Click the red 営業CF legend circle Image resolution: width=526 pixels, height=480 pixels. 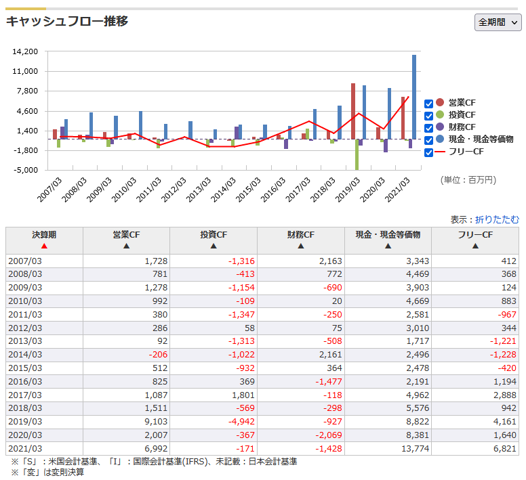tap(440, 103)
